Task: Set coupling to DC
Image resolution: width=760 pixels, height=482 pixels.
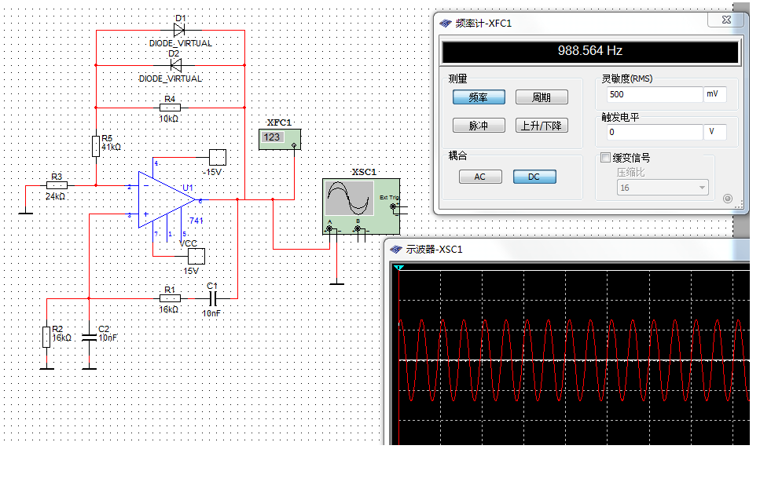Action: pos(534,177)
